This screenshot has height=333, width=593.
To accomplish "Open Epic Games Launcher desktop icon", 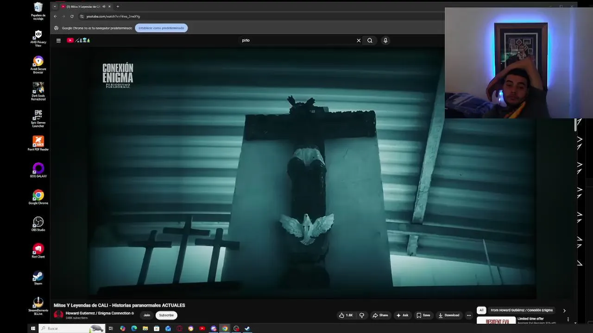I will (x=38, y=118).
